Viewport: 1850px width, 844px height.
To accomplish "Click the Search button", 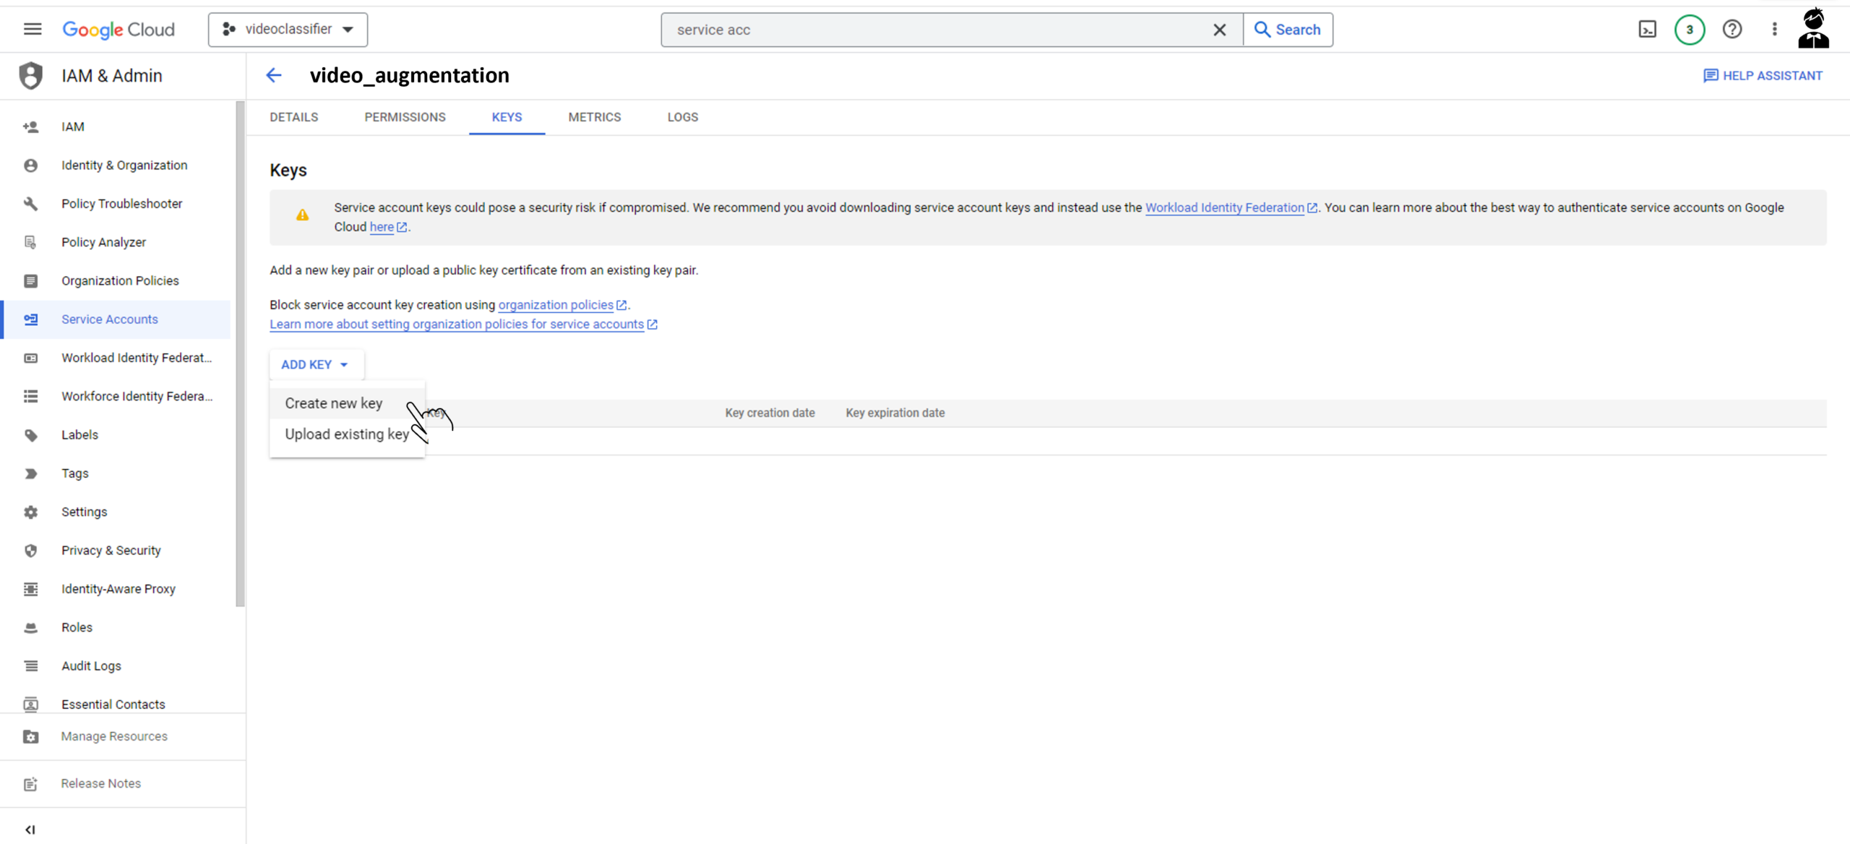I will tap(1288, 30).
